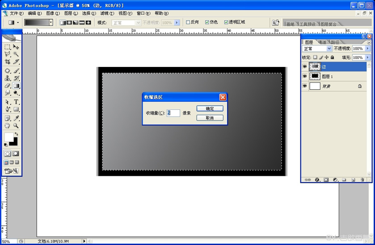Select the Clone Stamp tool
The image size is (375, 245).
pos(8,78)
